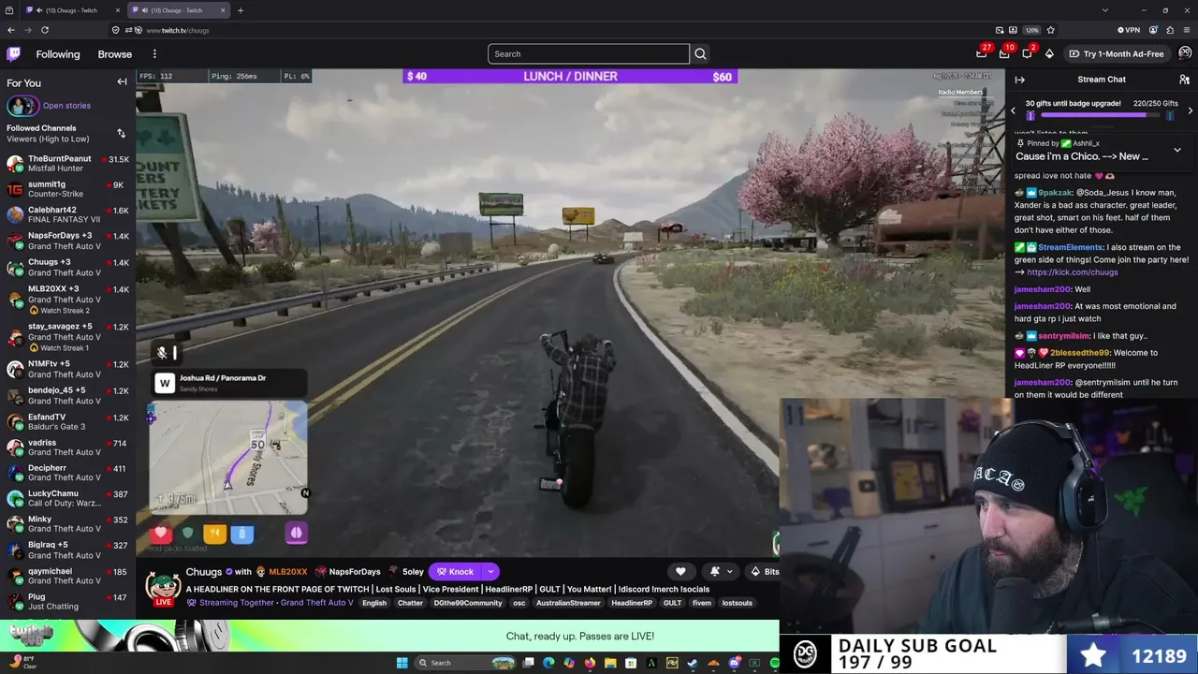1198x674 pixels.
Task: Open the Twitch Chat ready up banner
Action: (x=389, y=637)
